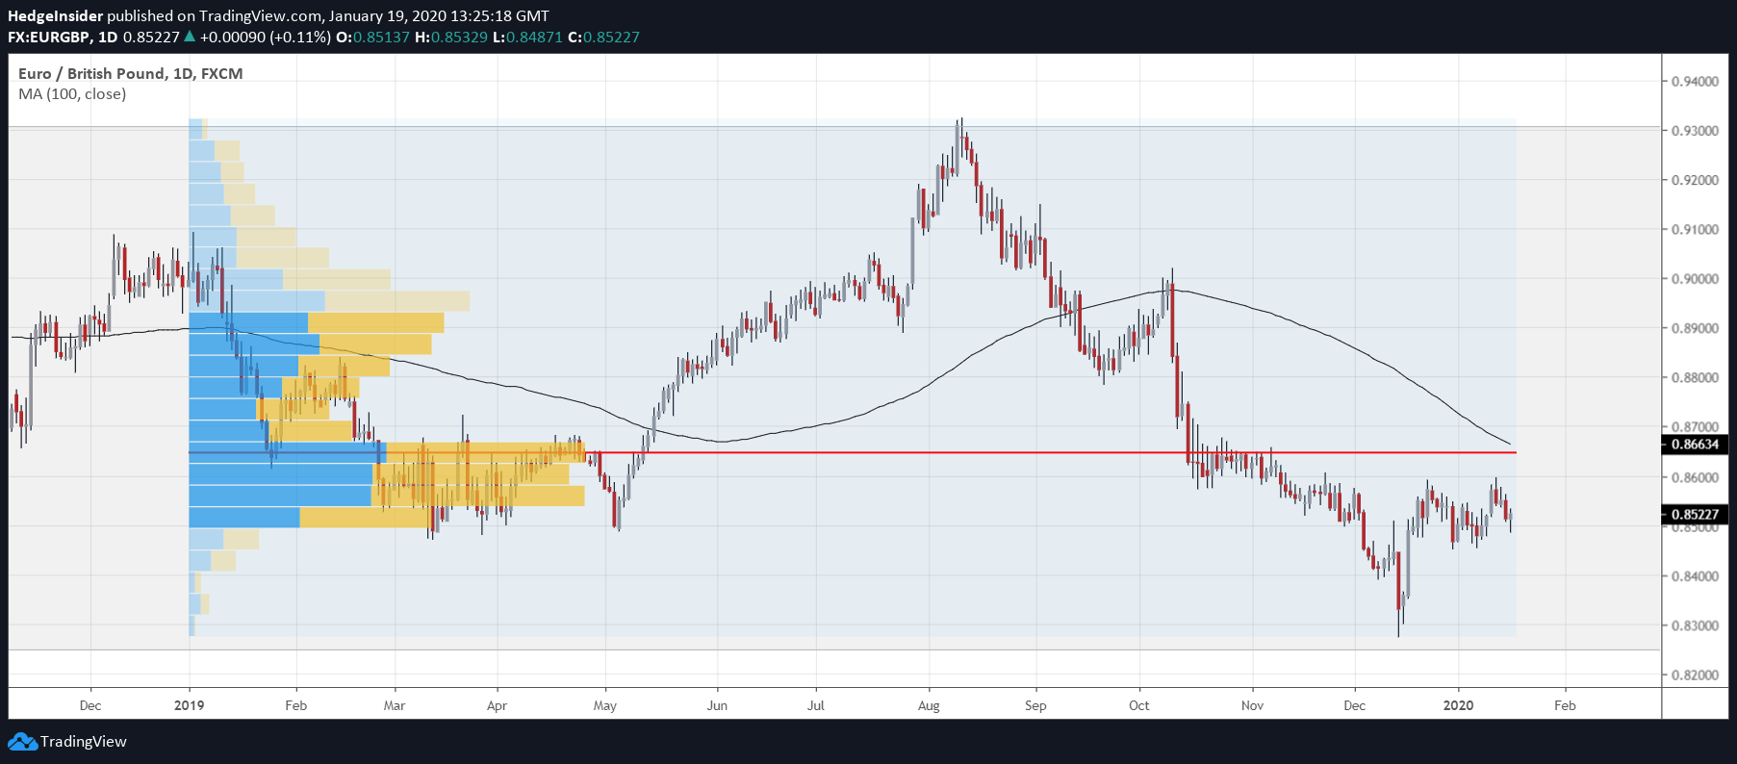Select the red horizontal line at 0.86634

[x=853, y=452]
